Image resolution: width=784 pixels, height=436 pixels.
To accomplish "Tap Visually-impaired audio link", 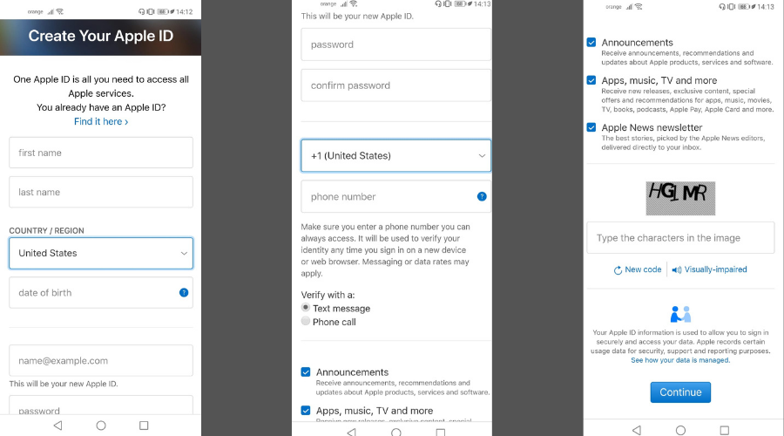I will pyautogui.click(x=709, y=269).
